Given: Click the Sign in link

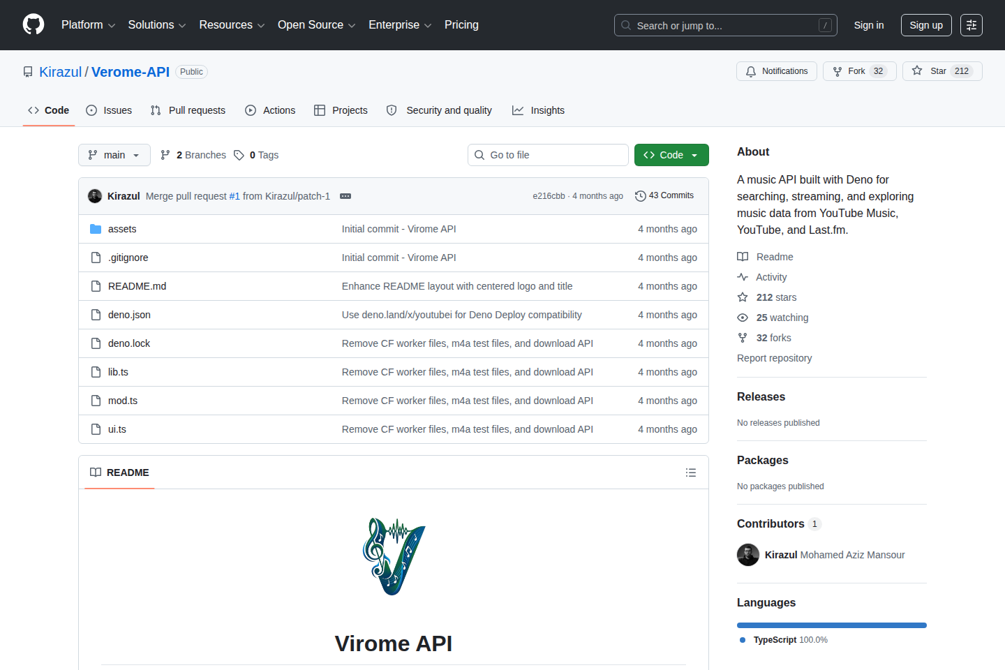Looking at the screenshot, I should [869, 25].
